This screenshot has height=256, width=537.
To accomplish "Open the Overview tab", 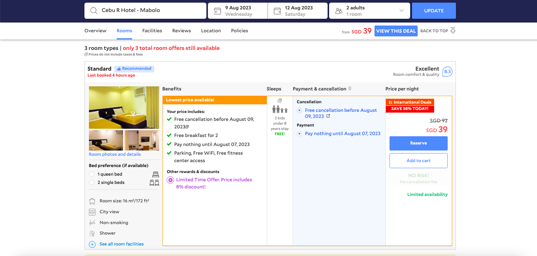I will [x=95, y=31].
